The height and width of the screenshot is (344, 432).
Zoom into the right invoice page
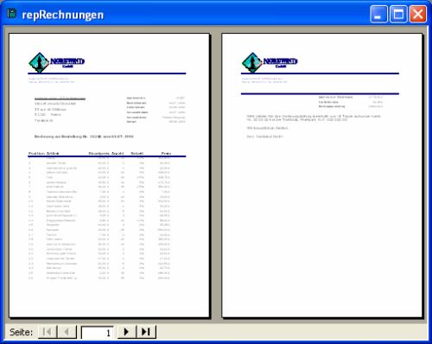tap(322, 175)
